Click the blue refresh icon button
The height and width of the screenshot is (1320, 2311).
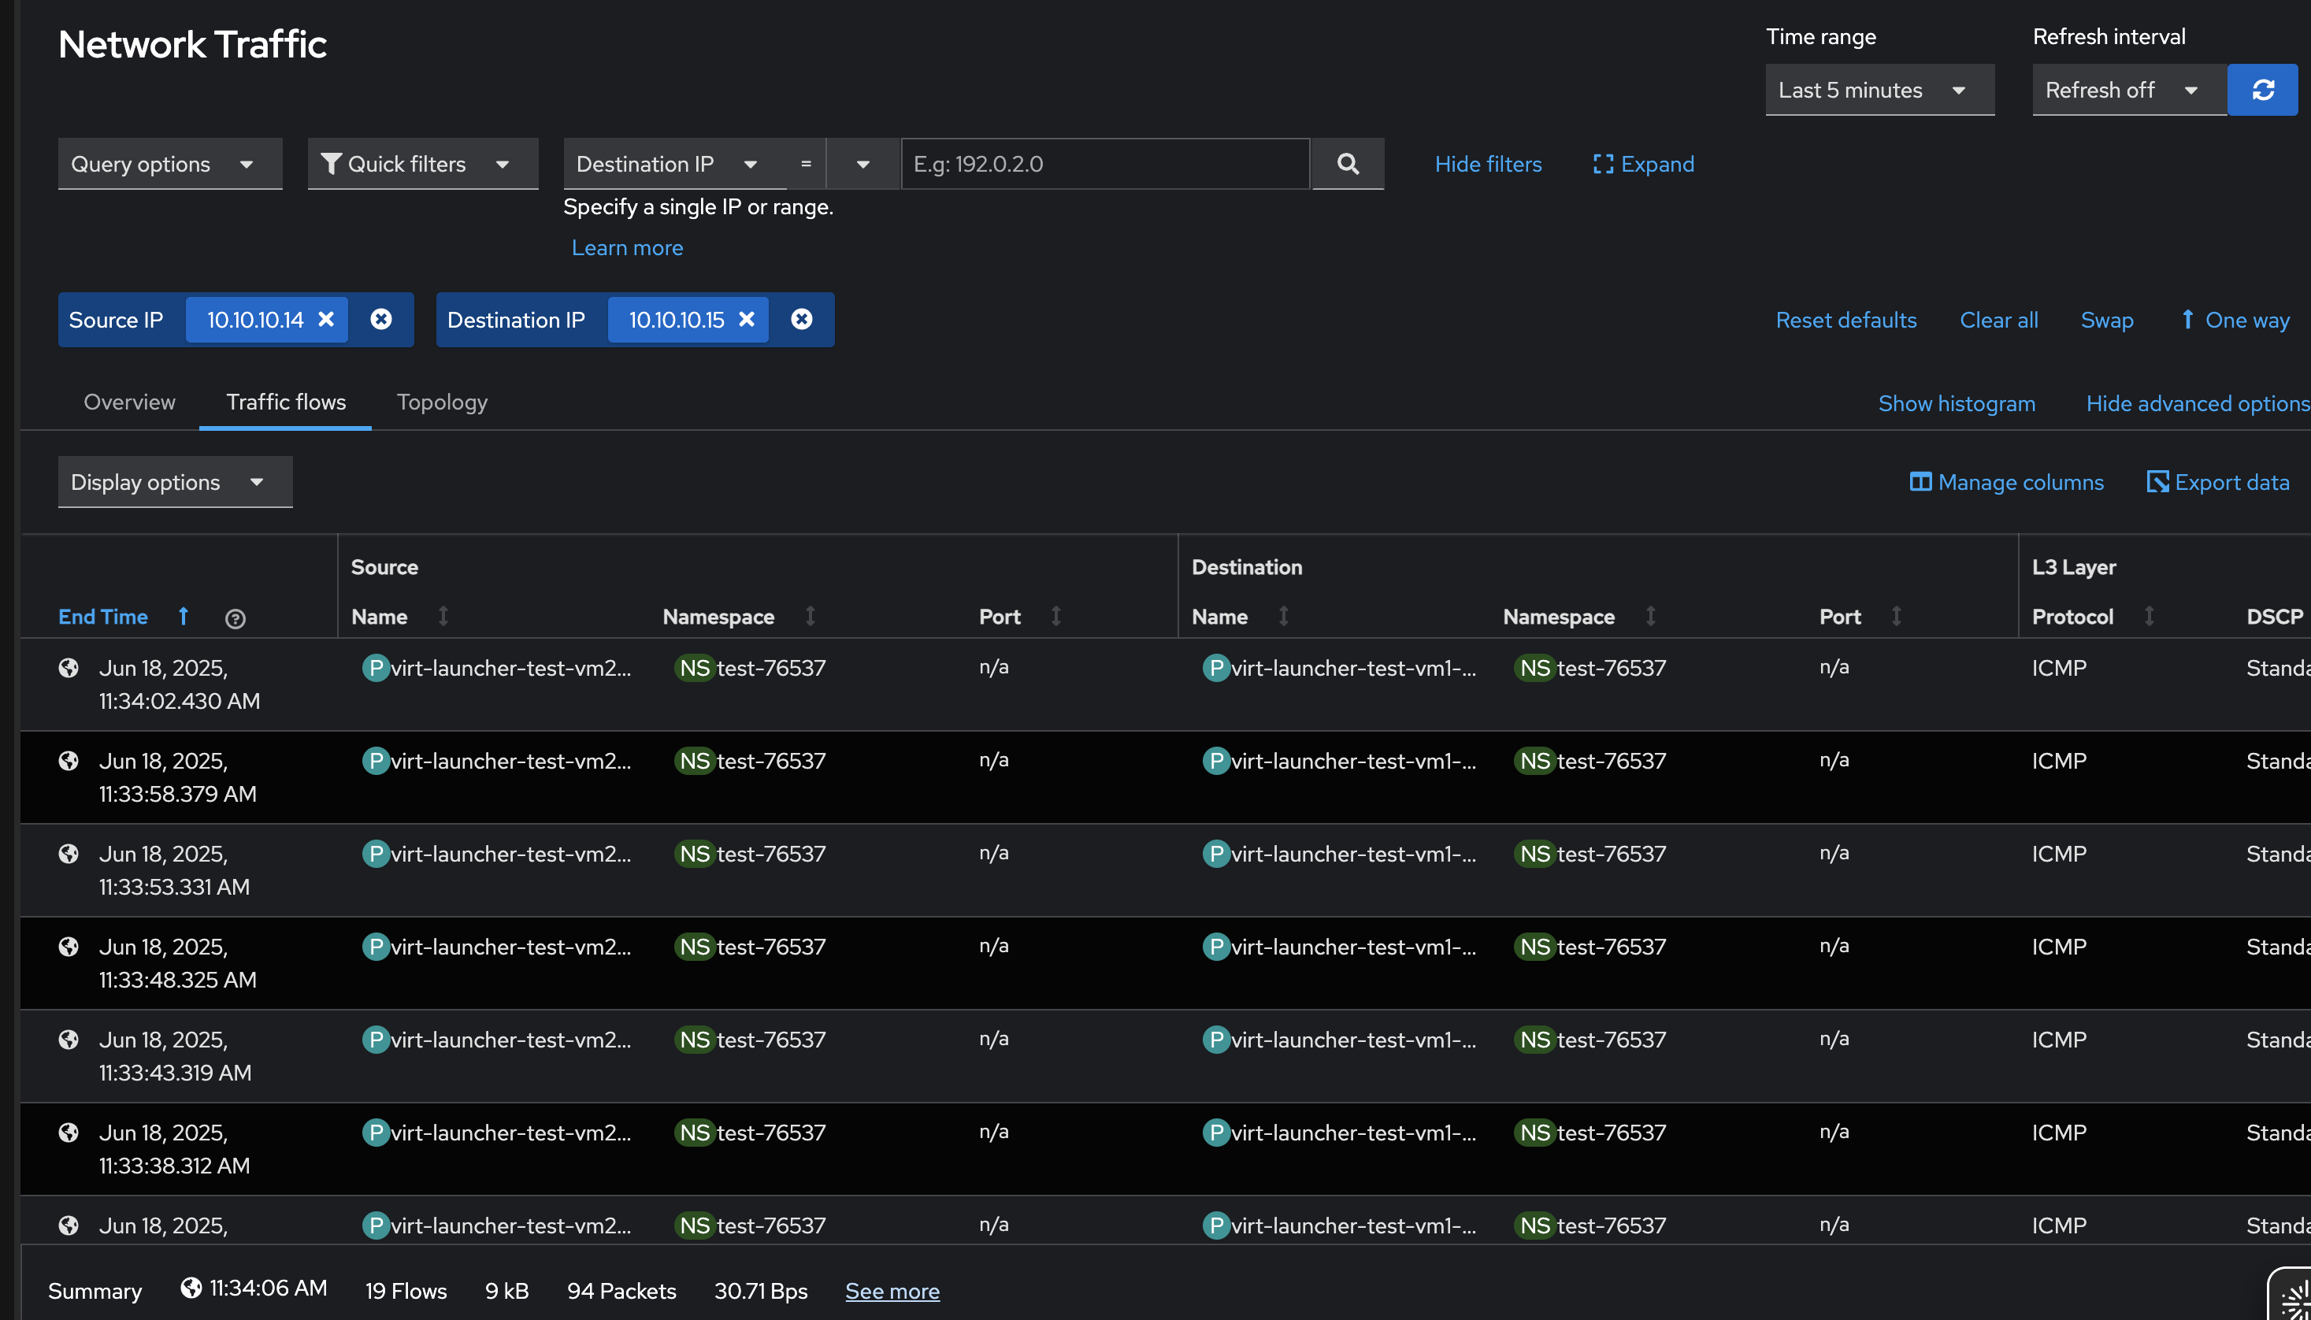2262,90
